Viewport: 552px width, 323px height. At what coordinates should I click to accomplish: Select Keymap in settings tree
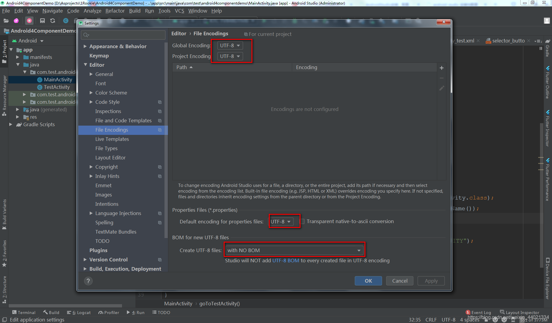tap(99, 56)
